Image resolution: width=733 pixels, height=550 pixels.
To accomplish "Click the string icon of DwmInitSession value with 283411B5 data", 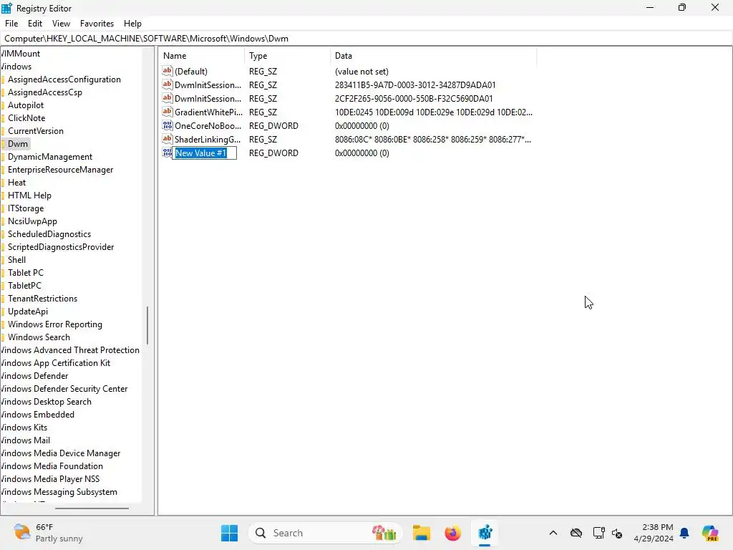I will click(x=168, y=85).
